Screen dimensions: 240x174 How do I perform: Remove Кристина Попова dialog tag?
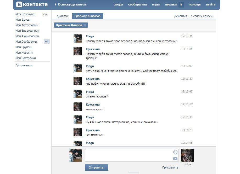85,25
